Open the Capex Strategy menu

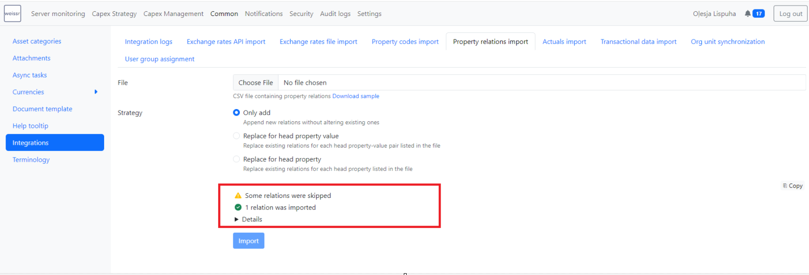[x=114, y=14]
